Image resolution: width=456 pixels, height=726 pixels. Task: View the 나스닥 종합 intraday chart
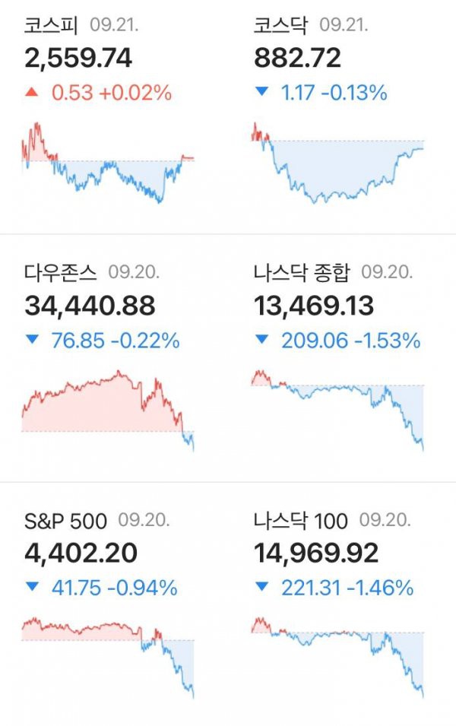coord(337,411)
